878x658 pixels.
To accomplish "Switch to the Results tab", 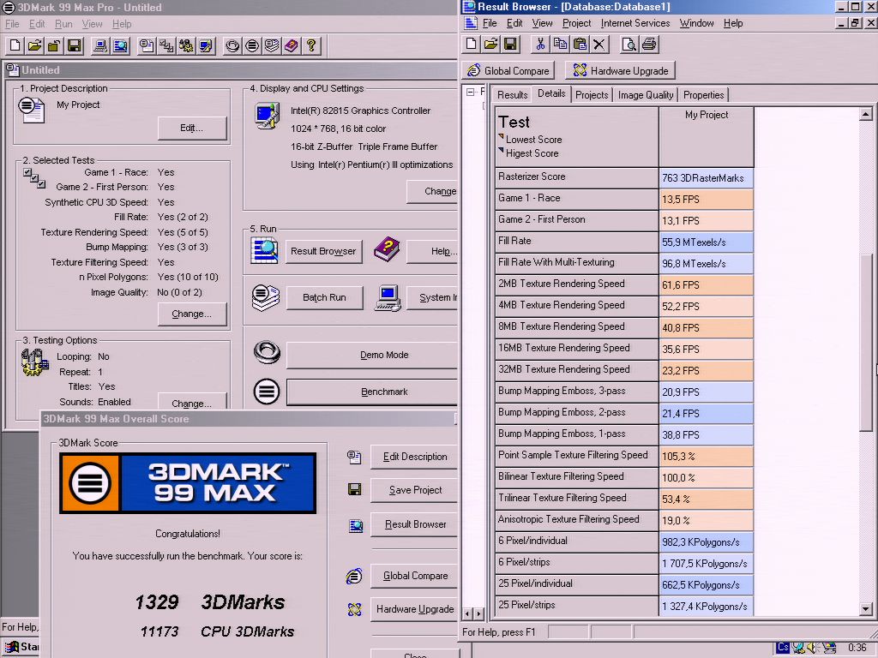I will coord(513,95).
